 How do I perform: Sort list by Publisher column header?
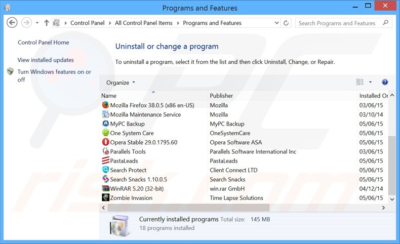pyautogui.click(x=221, y=96)
